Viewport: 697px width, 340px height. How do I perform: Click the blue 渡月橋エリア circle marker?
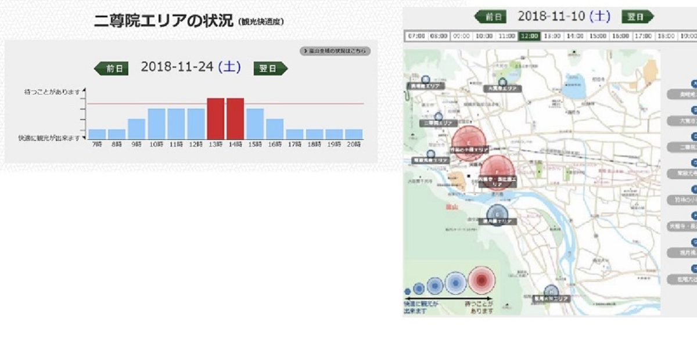point(497,214)
